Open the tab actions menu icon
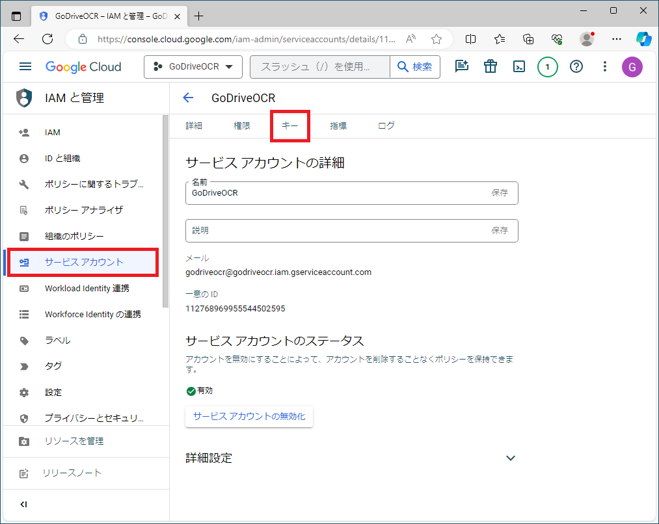659x524 pixels. point(16,16)
